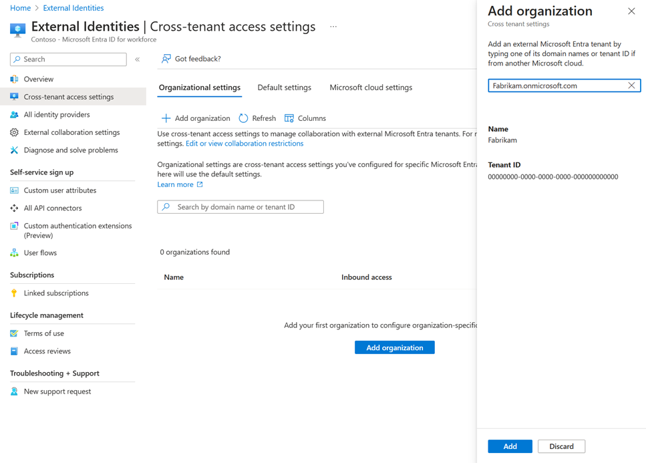This screenshot has height=463, width=646.
Task: Switch to the Default settings tab
Action: click(x=283, y=87)
